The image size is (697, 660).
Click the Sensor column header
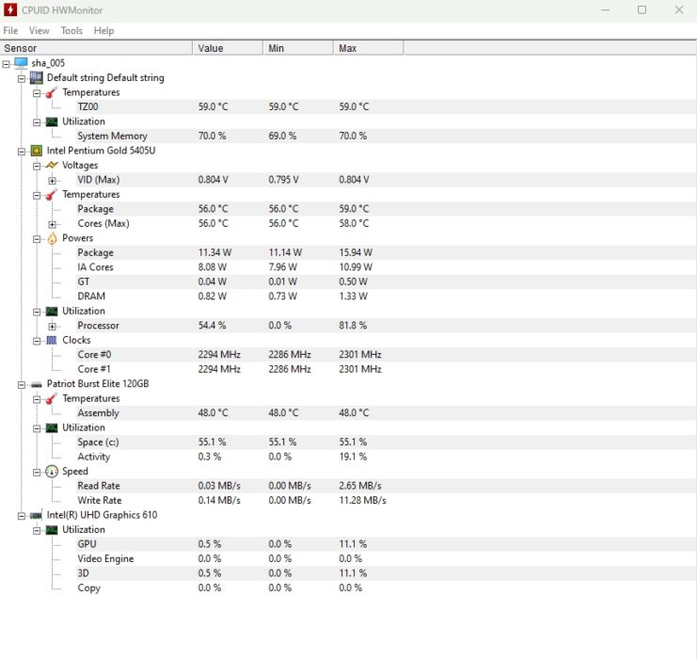tap(96, 48)
